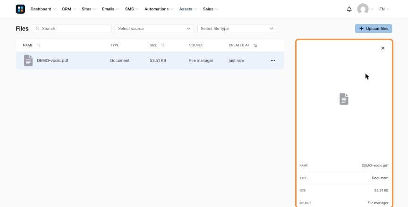
Task: Click the File manager source cell in table
Action: click(x=201, y=60)
